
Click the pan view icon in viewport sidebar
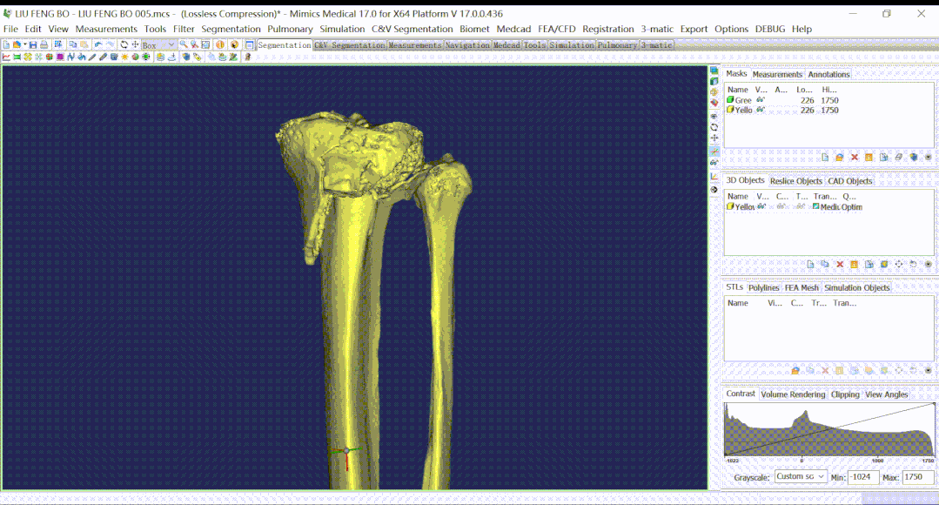[714, 138]
